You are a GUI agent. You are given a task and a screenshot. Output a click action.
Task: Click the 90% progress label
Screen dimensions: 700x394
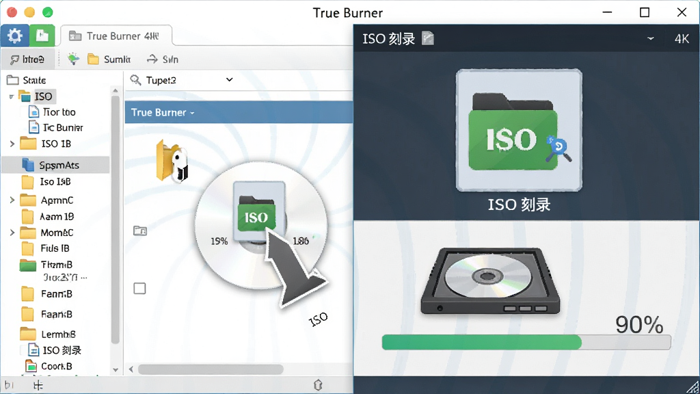pos(639,325)
